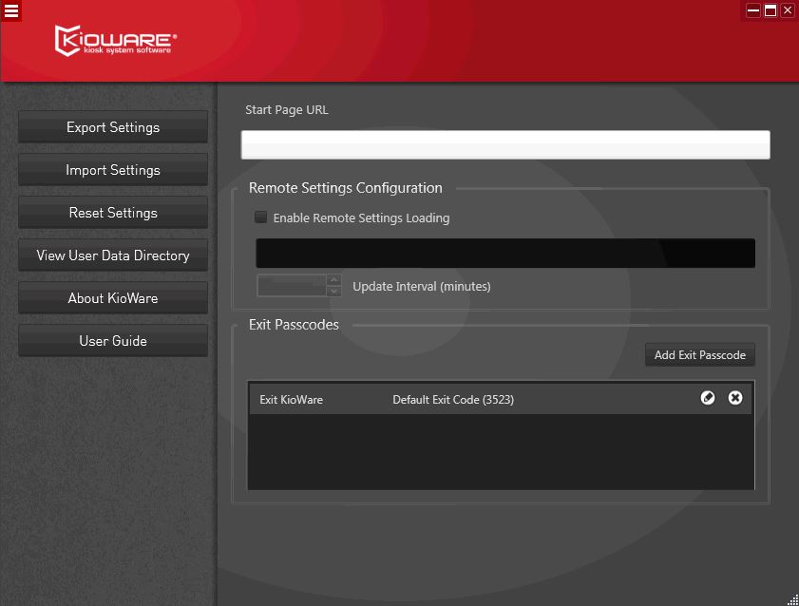799x606 pixels.
Task: Open the User Guide
Action: coord(113,341)
